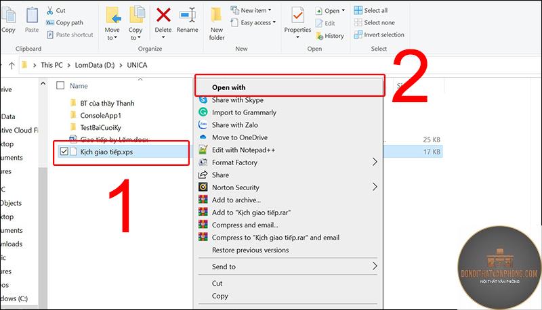Click the Paste shortcut ribbon icon
Screen dimensions: 542x310
(x=50, y=35)
